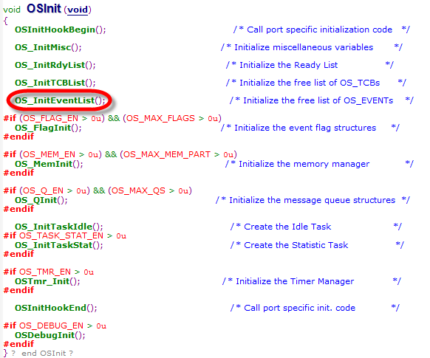Click the OSInit function name header

44,9
